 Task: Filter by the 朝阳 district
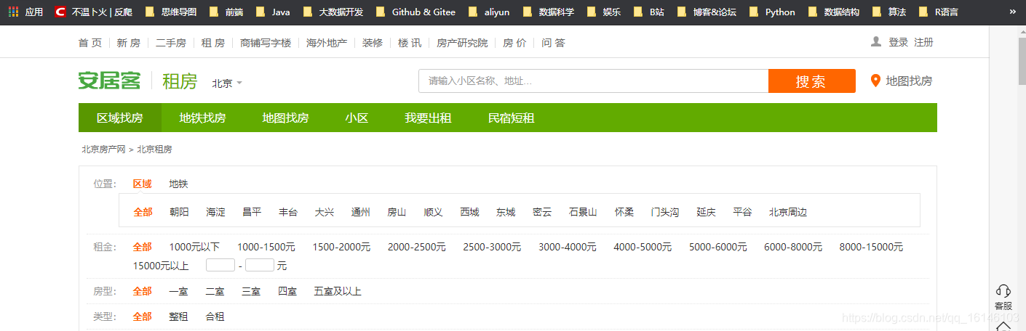point(179,213)
